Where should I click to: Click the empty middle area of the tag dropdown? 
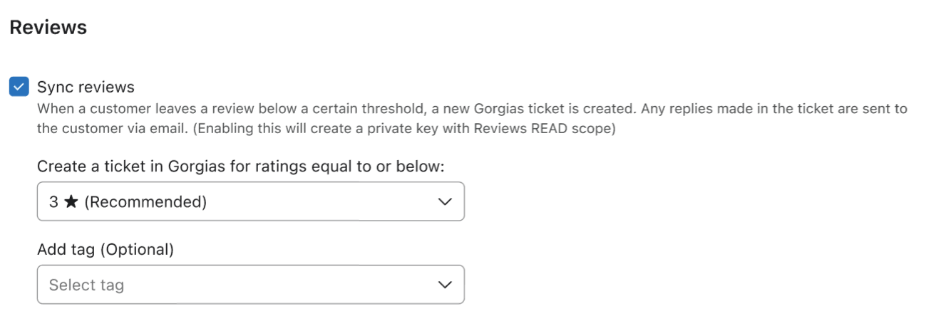285,285
